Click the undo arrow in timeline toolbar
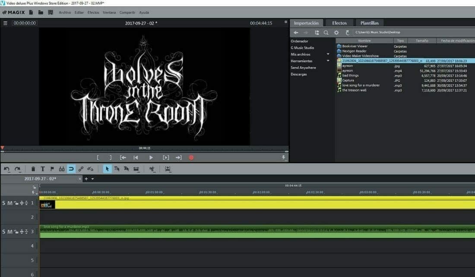 6,169
